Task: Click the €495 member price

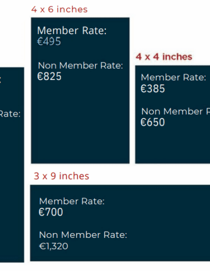Action: (49, 41)
